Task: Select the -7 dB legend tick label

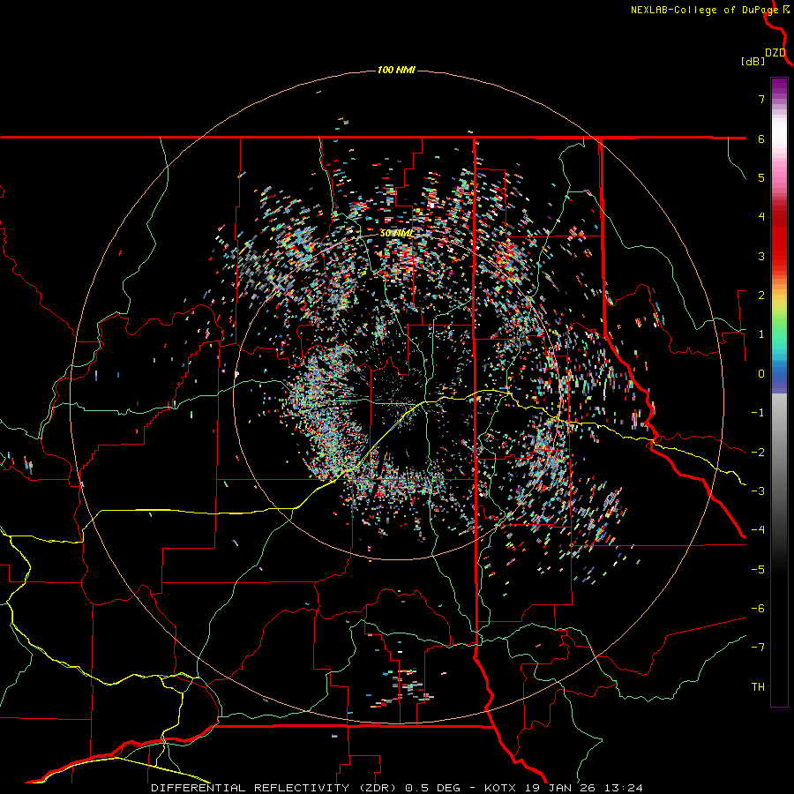Action: [758, 648]
